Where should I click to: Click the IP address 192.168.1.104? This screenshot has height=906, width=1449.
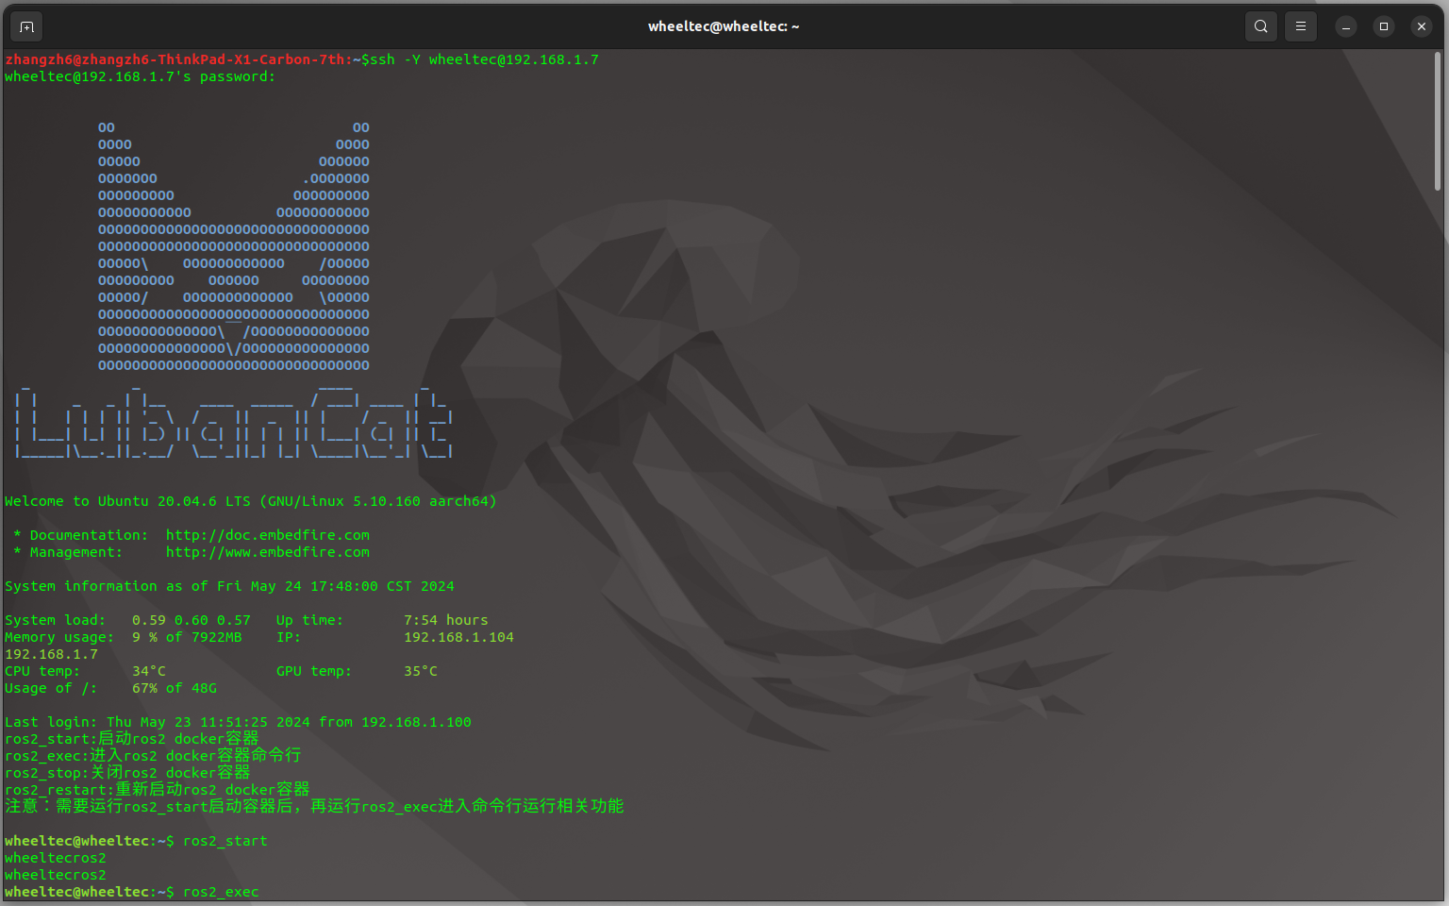pyautogui.click(x=458, y=637)
